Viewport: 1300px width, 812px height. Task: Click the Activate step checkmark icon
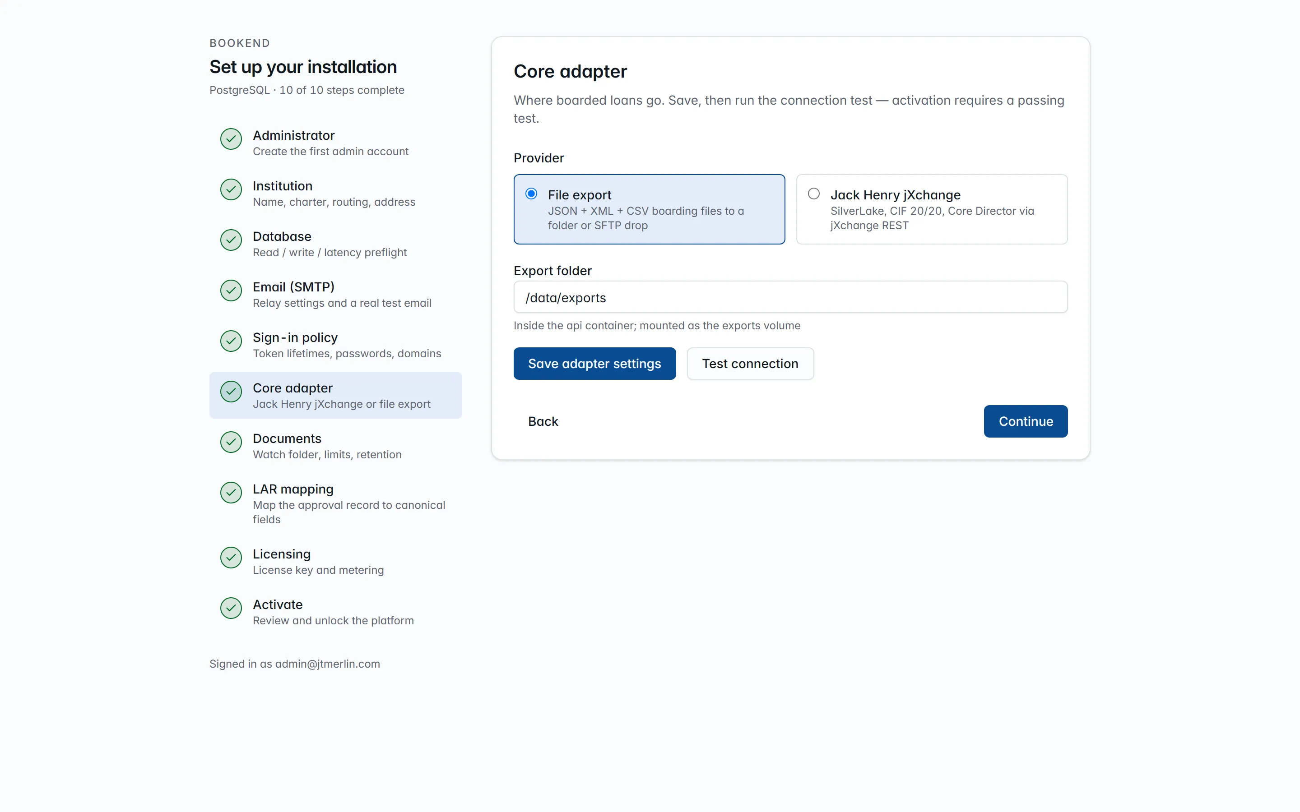pyautogui.click(x=231, y=608)
